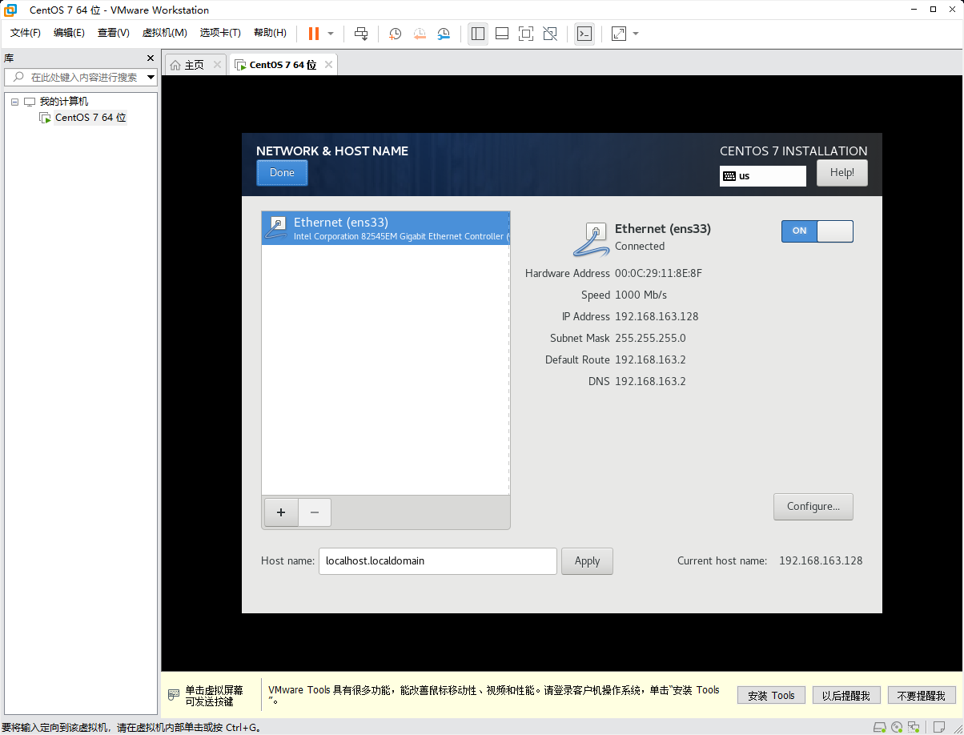Click the Speed value 1000 Mb/s
This screenshot has height=735, width=964.
point(641,295)
